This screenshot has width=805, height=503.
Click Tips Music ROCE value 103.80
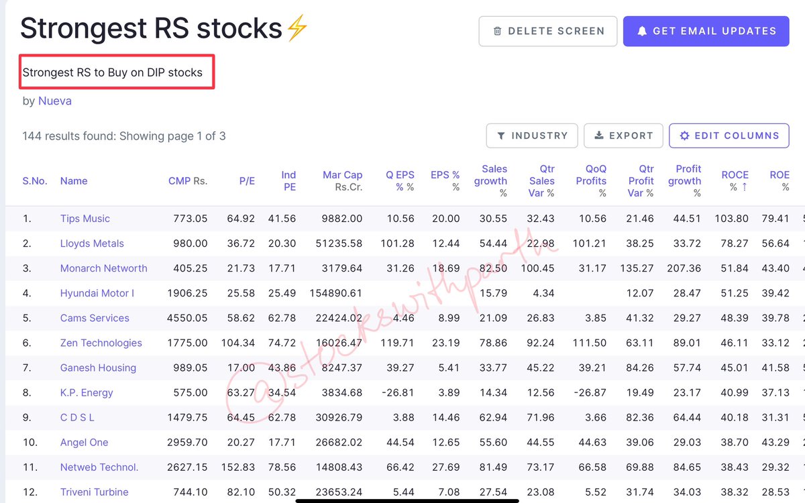732,219
